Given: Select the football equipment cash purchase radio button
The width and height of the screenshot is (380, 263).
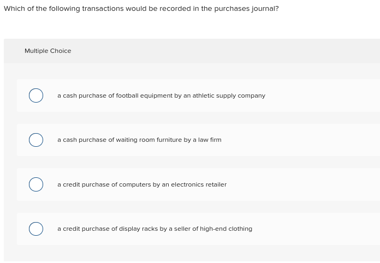Looking at the screenshot, I should pos(36,95).
